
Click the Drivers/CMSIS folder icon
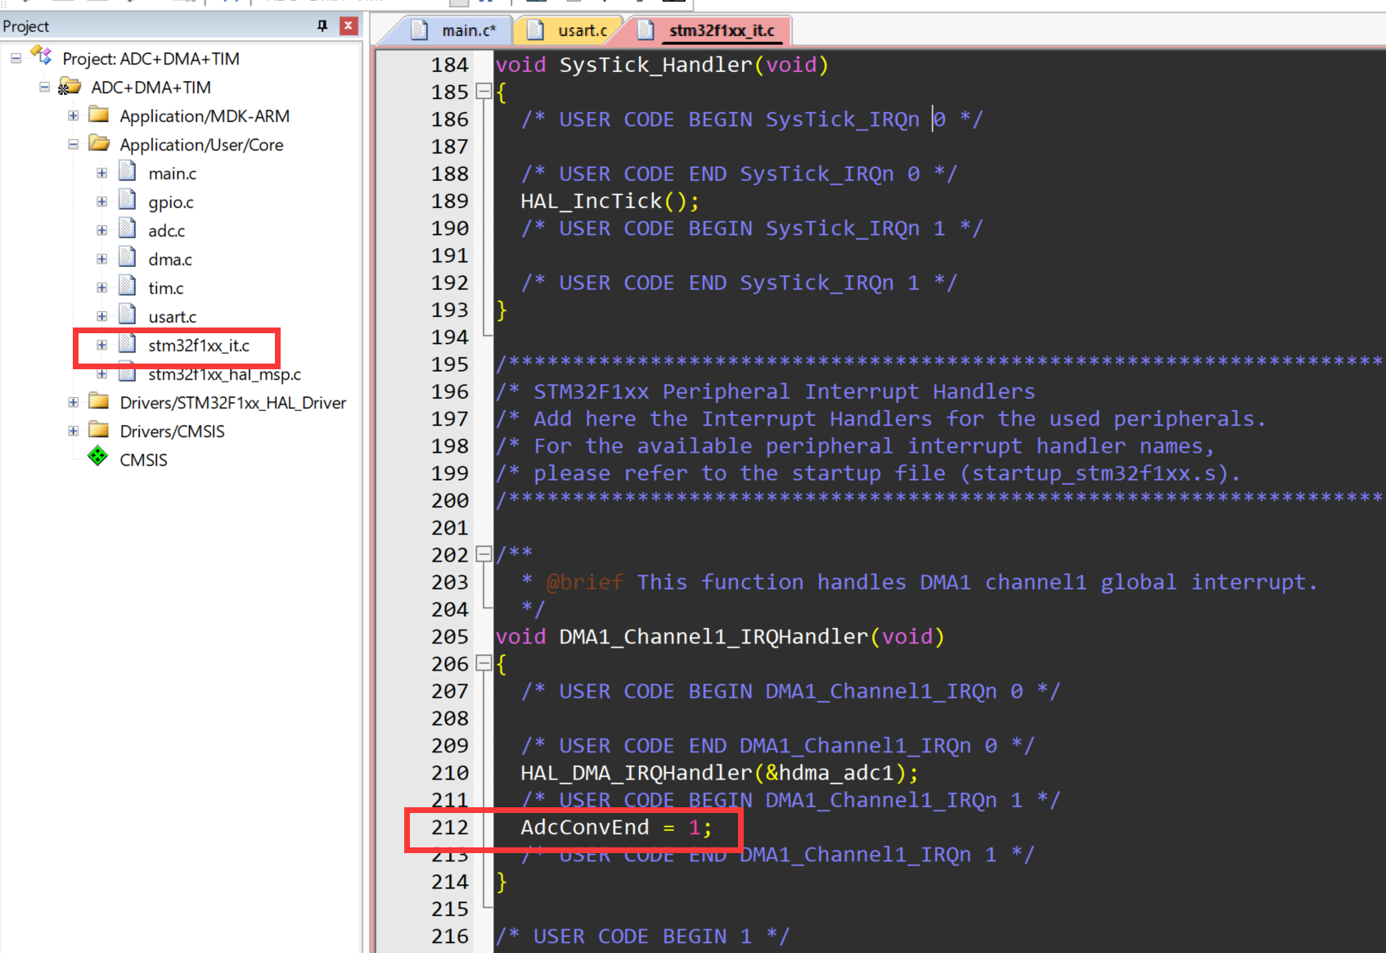[99, 430]
